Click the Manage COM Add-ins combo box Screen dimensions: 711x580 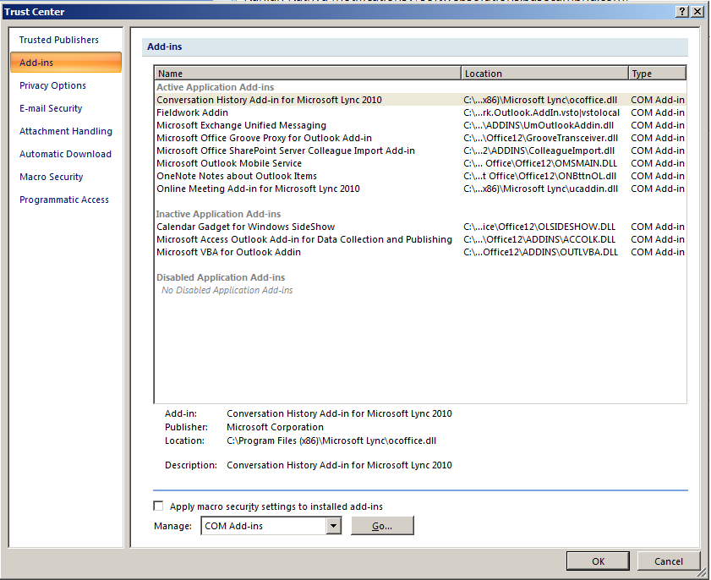pos(271,526)
